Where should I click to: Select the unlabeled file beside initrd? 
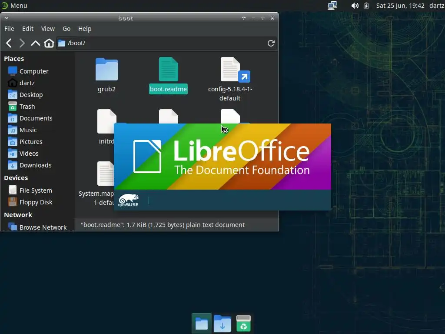pyautogui.click(x=169, y=116)
